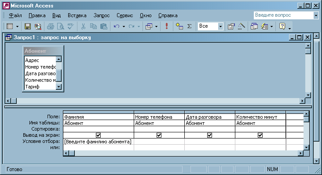
Task: Run the query with the red exclamation icon
Action: click(x=167, y=26)
